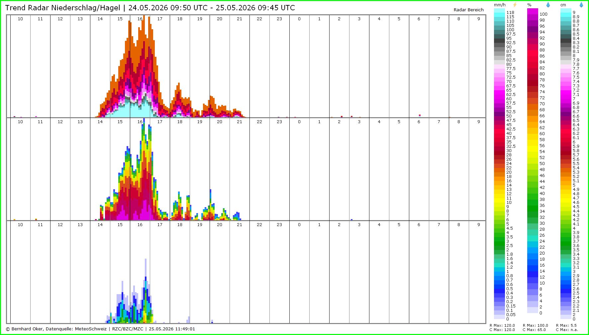Click the chart title 'Trend Radar Niederschlag/Hagel'

62,8
